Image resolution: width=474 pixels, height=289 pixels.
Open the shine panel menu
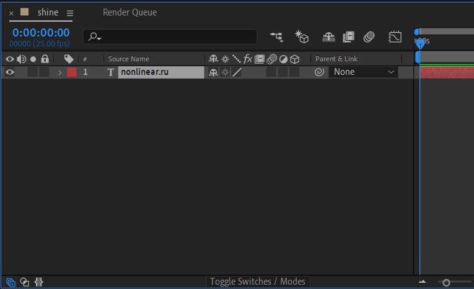pyautogui.click(x=69, y=13)
